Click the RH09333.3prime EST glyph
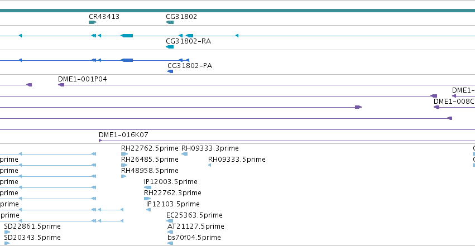The width and height of the screenshot is (475, 246). [x=185, y=154]
